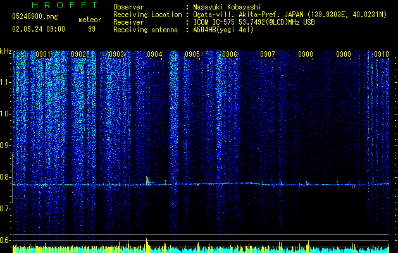The image size is (398, 253).
Task: Click observer name Masayuki Kobayashi
Action: [227, 7]
